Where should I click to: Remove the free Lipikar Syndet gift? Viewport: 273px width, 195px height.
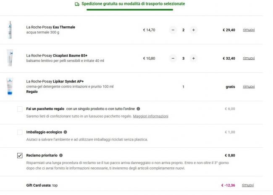249,87
